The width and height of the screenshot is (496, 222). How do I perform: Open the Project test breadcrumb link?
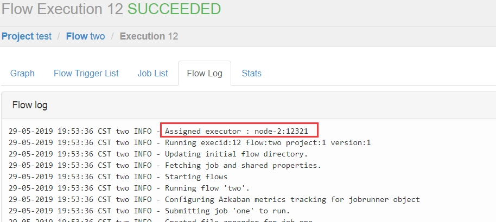point(27,36)
